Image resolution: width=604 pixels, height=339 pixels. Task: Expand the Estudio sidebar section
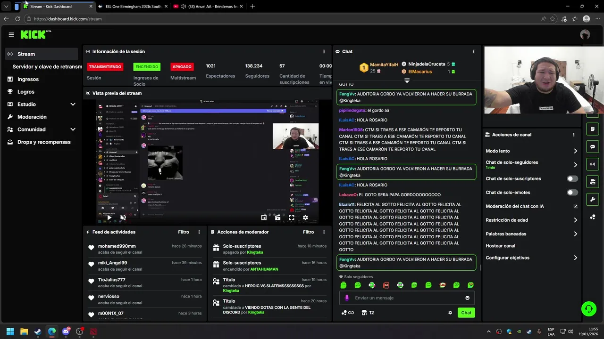point(73,105)
